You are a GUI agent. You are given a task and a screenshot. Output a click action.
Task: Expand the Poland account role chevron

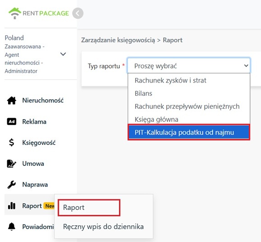[x=63, y=54]
